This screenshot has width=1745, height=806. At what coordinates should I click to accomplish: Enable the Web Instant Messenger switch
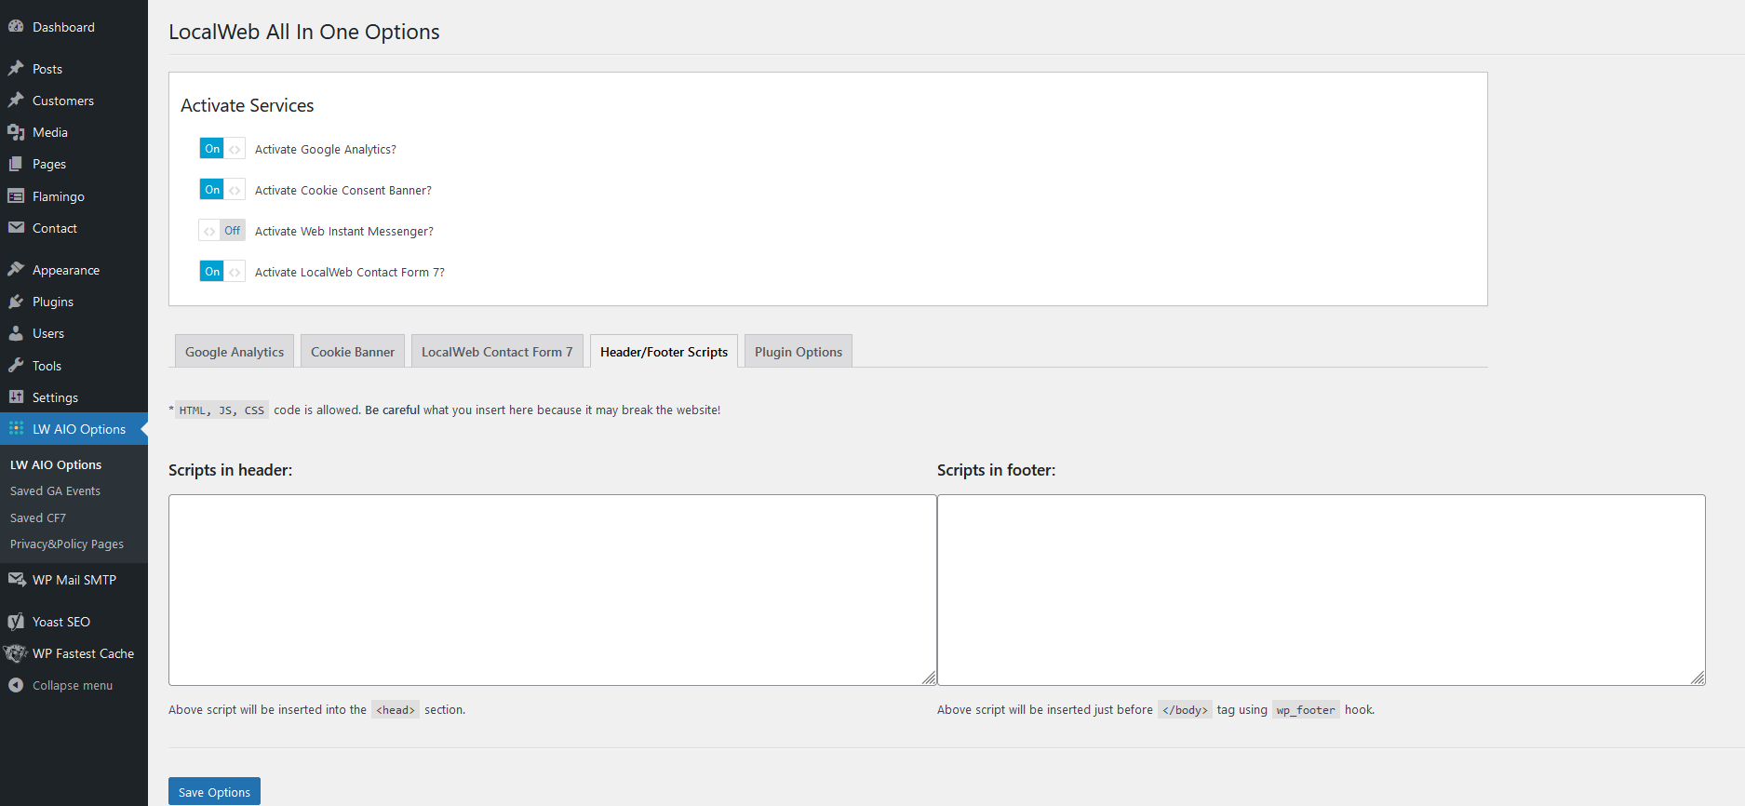tap(221, 231)
